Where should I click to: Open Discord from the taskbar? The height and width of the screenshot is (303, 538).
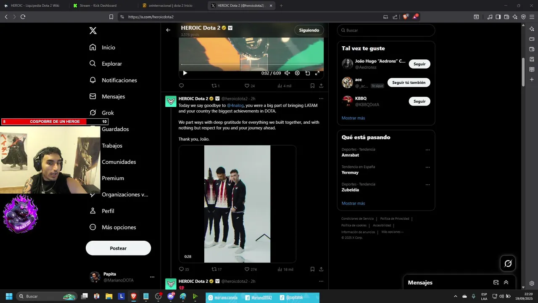(x=171, y=296)
